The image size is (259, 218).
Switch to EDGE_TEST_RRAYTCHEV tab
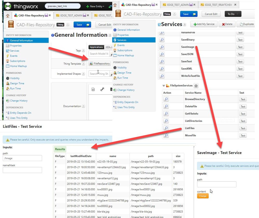click(218, 5)
